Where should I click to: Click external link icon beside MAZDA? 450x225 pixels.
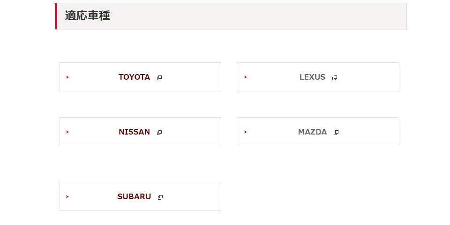click(336, 133)
